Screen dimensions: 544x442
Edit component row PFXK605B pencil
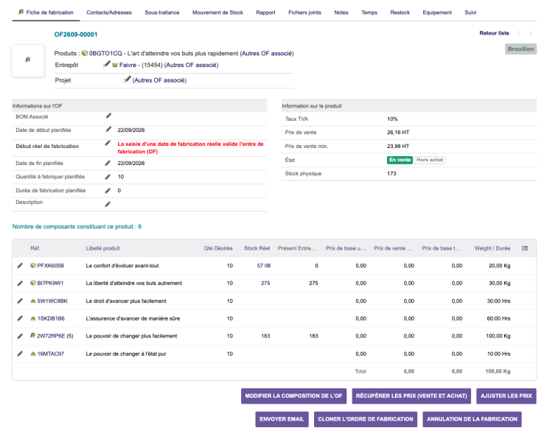(20, 265)
